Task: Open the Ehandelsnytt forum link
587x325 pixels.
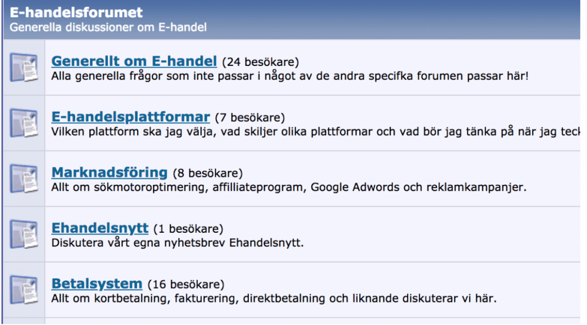Action: pyautogui.click(x=100, y=228)
